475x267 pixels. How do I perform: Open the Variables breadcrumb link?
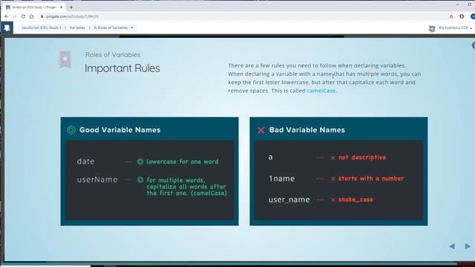coord(77,28)
